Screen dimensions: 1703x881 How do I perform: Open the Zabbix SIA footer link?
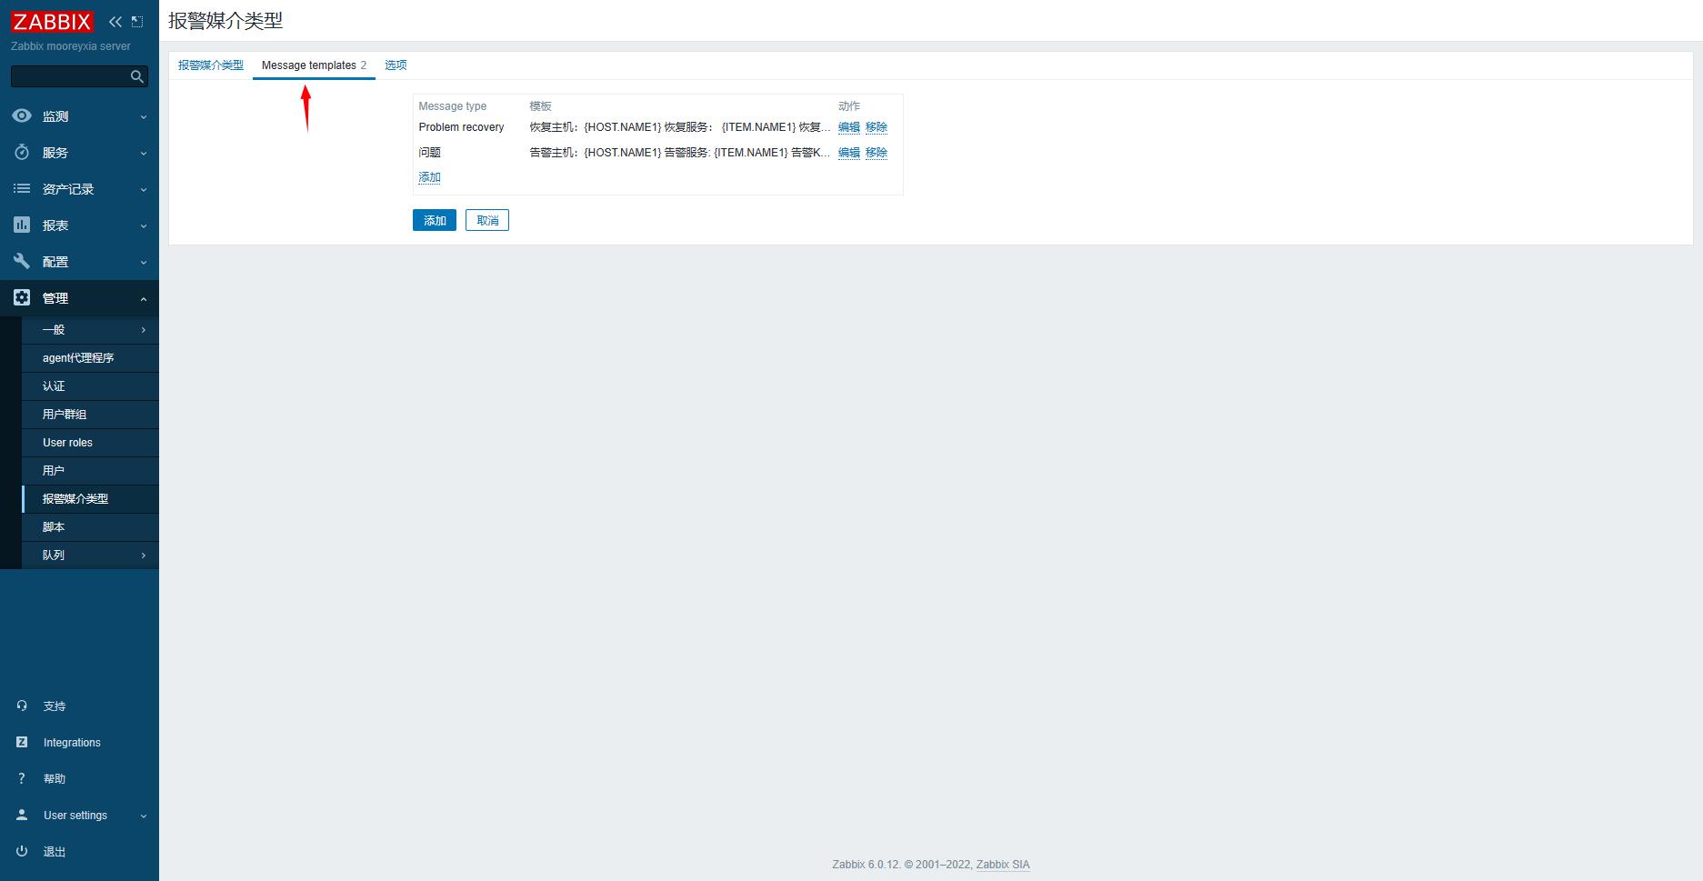[1003, 865]
